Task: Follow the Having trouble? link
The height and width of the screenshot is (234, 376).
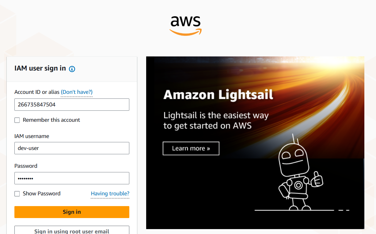Action: pyautogui.click(x=110, y=194)
